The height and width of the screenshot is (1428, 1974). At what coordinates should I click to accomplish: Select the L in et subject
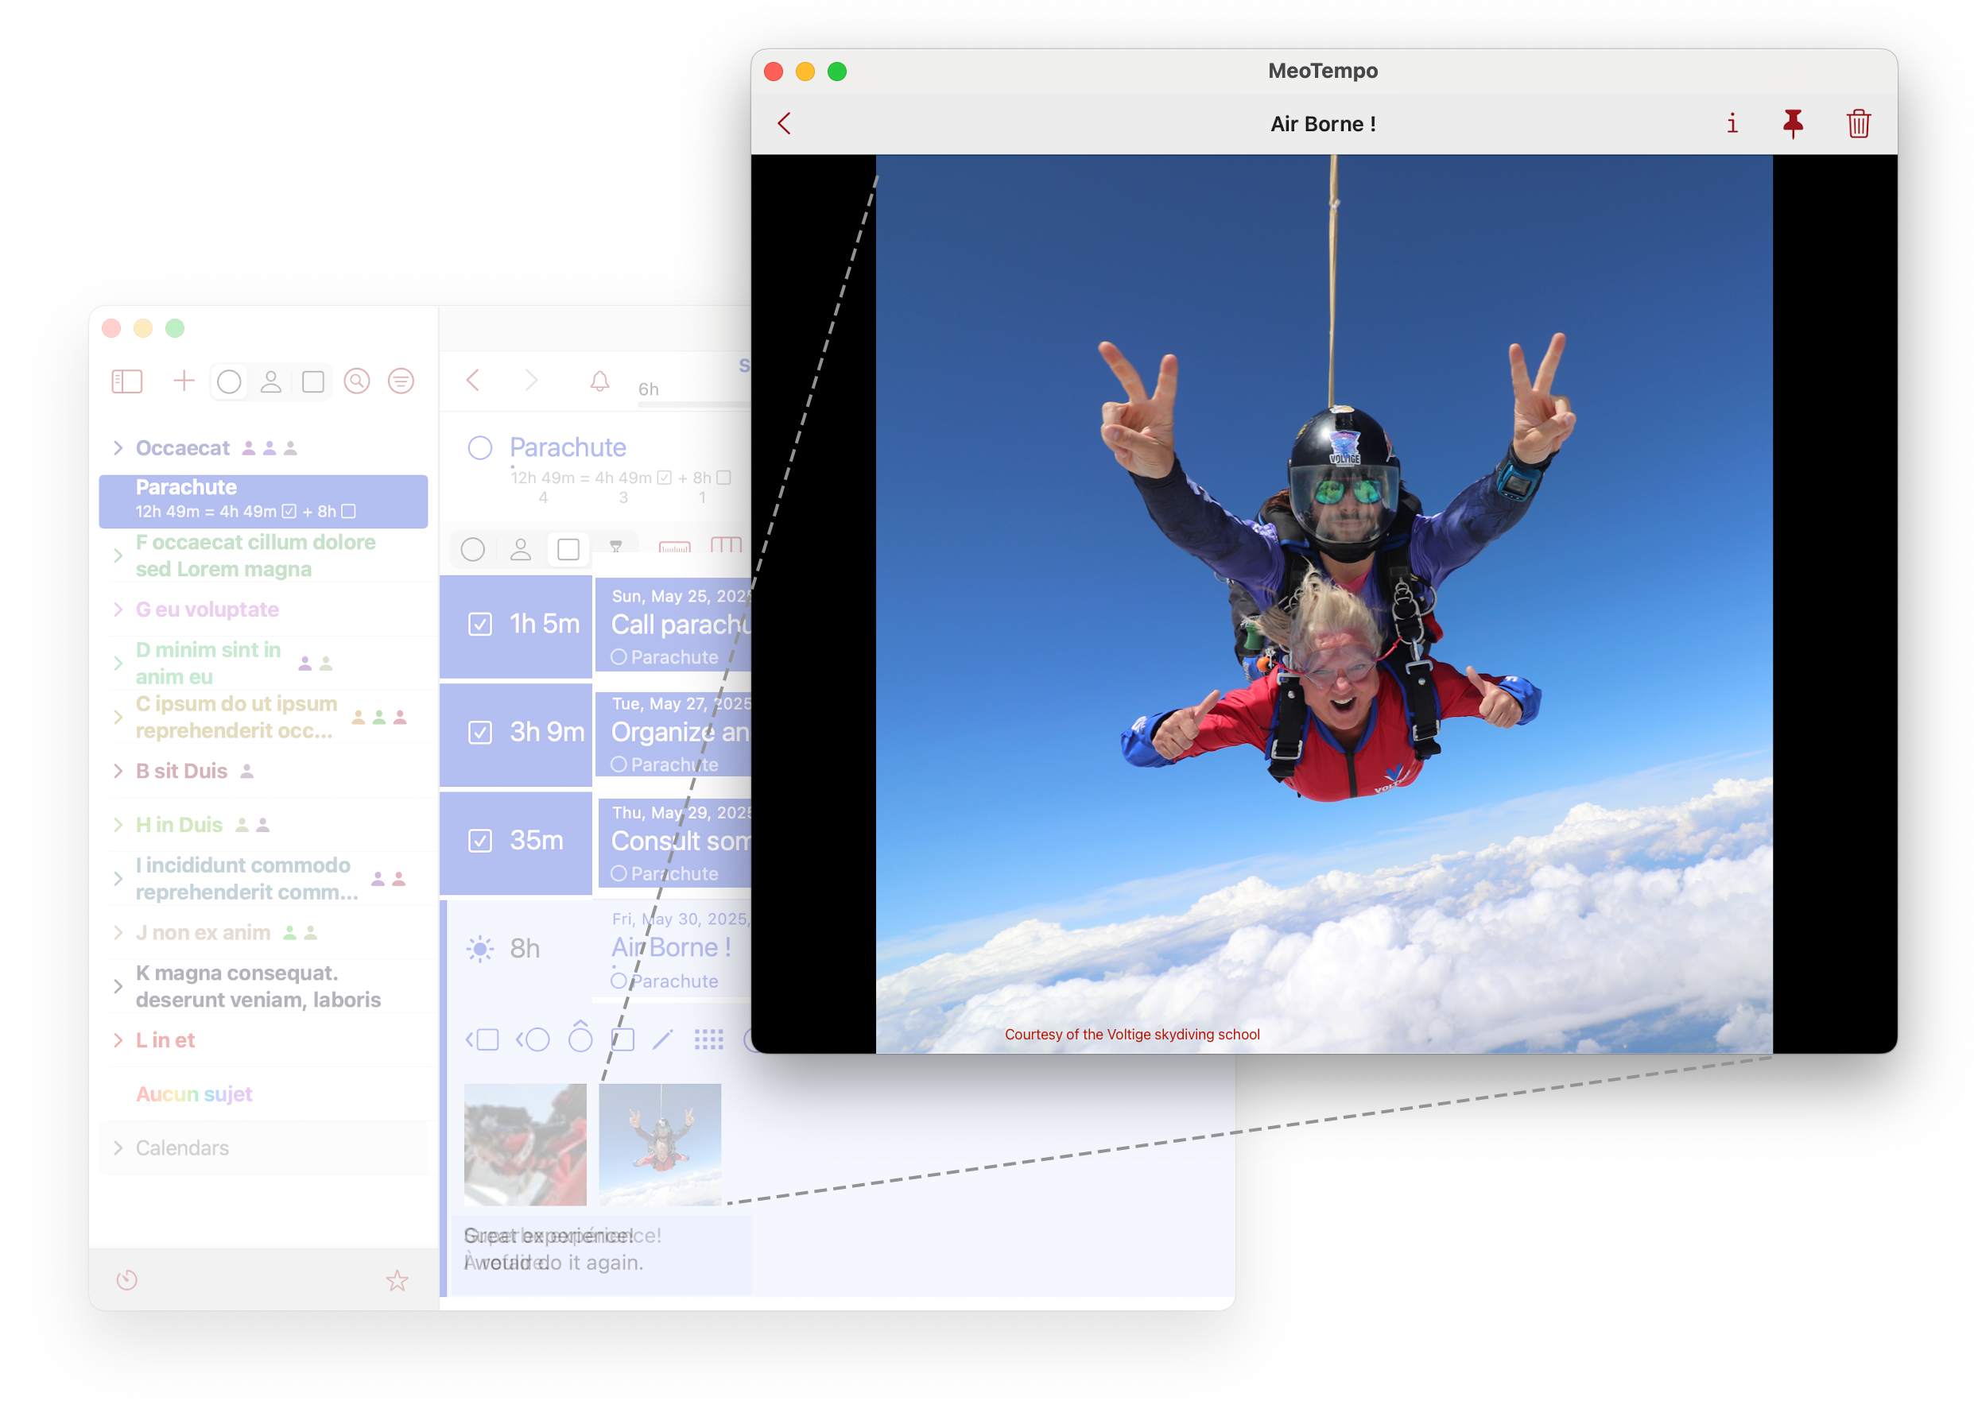coord(165,1040)
